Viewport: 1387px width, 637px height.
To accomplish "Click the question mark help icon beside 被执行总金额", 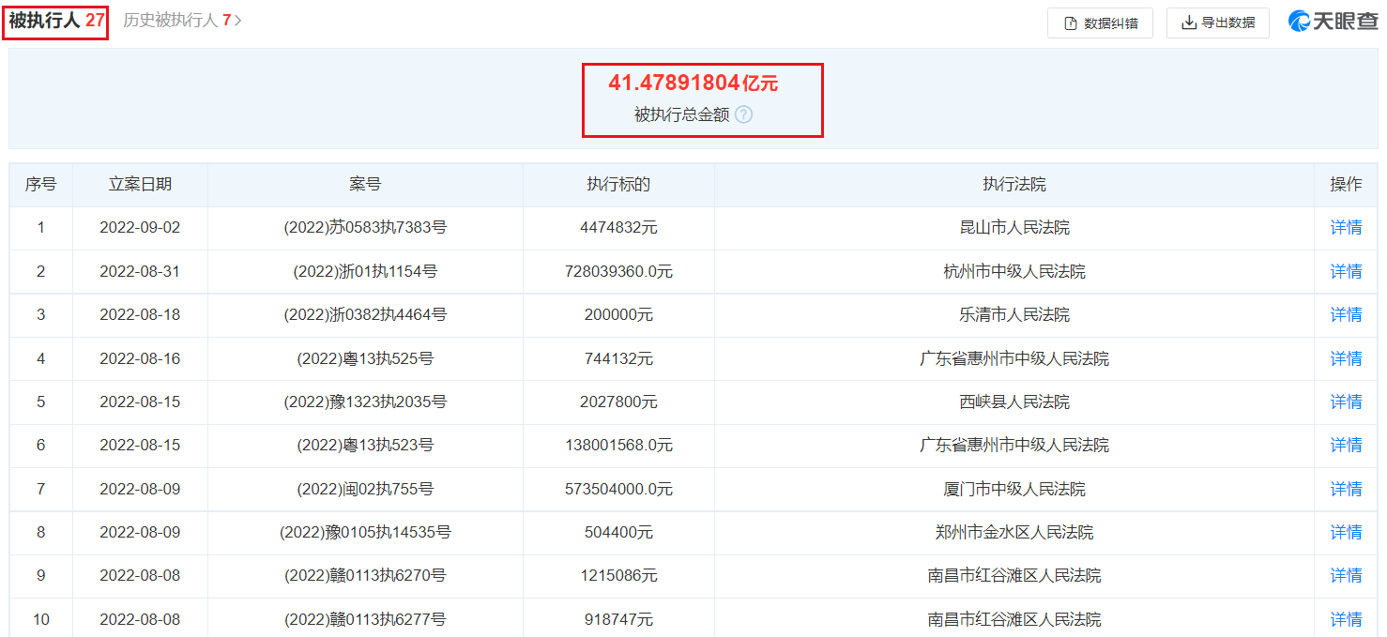I will click(x=744, y=114).
